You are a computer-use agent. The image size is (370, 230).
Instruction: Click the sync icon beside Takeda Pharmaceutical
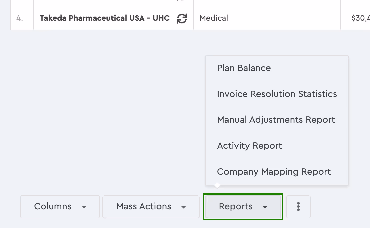pyautogui.click(x=182, y=19)
